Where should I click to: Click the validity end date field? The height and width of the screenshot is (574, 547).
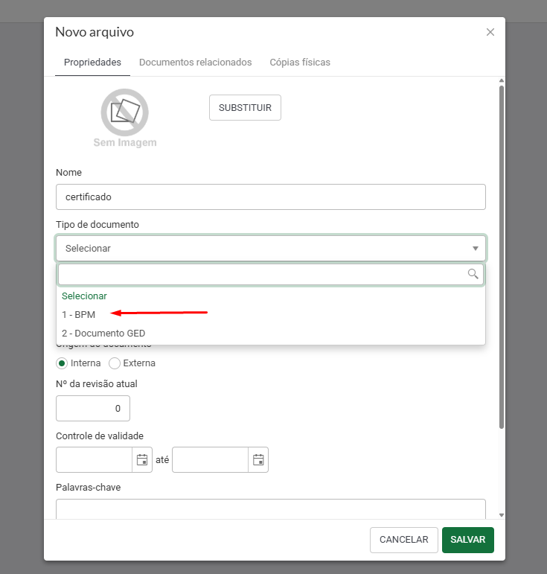pyautogui.click(x=211, y=460)
